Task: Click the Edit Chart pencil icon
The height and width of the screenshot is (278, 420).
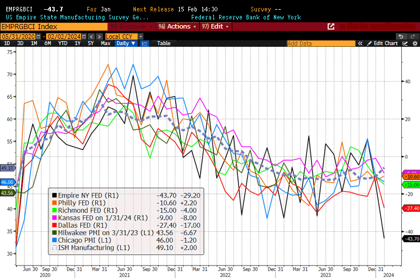Action: (370, 43)
